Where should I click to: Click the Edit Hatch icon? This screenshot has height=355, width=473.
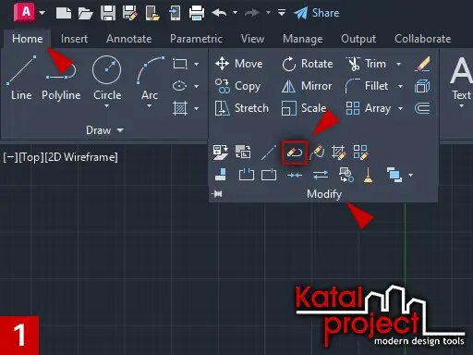339,153
